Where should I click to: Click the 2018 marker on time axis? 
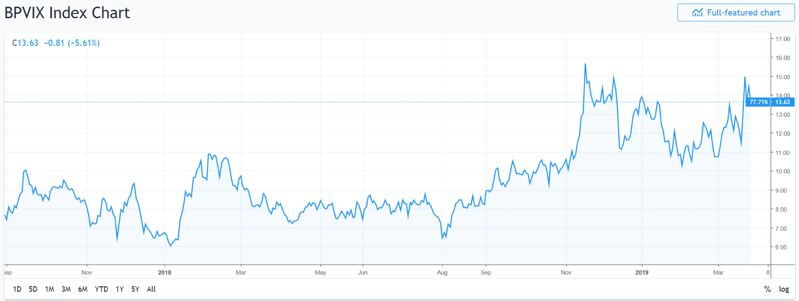[165, 273]
